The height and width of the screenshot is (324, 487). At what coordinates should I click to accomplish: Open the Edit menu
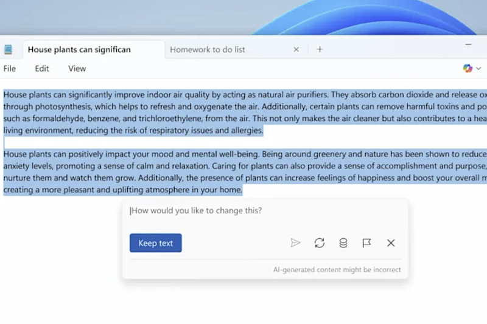tap(42, 69)
